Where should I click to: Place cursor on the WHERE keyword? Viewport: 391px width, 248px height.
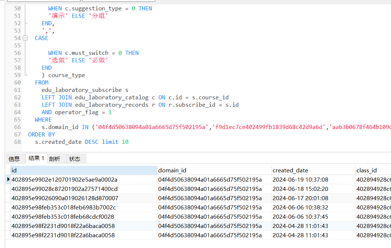click(x=43, y=120)
